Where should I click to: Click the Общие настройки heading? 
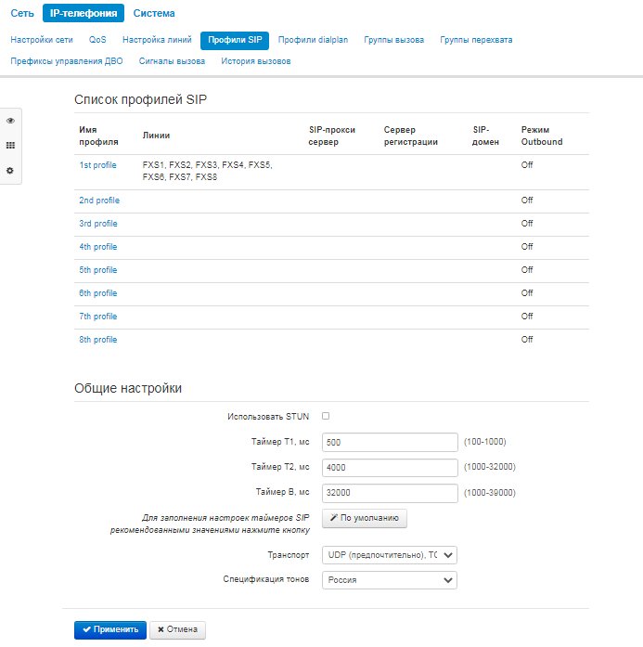point(128,388)
